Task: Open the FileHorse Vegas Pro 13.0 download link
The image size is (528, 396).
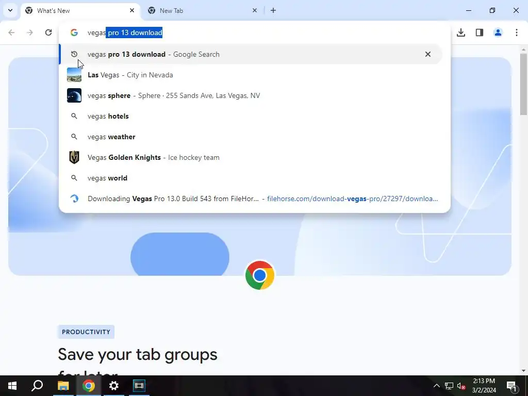Action: (251, 199)
